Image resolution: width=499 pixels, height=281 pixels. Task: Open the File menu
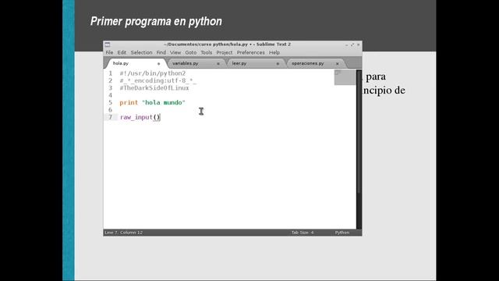point(109,52)
